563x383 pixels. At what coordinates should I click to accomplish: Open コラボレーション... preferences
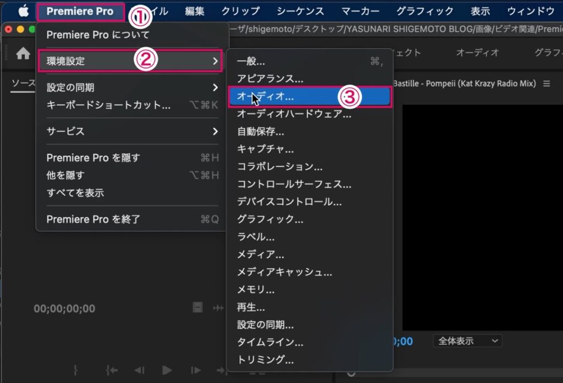coord(310,167)
